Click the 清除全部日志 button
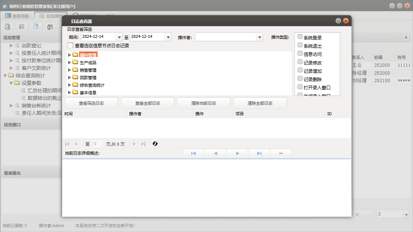Screen dimensions: 413x232 click(260, 103)
